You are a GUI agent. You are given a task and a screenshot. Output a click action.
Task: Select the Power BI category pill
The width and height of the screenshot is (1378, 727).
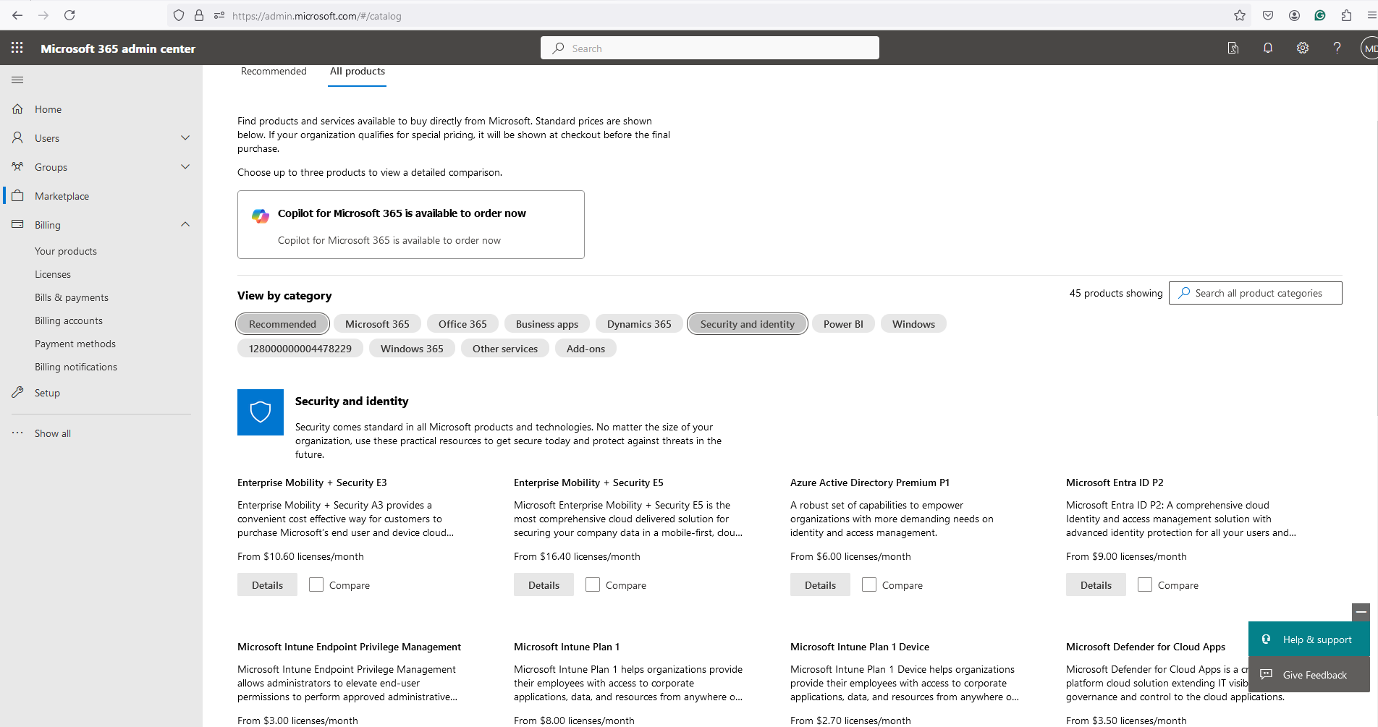pyautogui.click(x=843, y=324)
